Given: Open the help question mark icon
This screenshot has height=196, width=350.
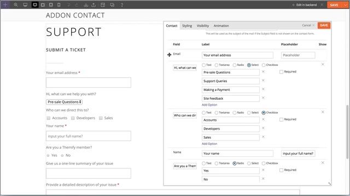Looking at the screenshot, I should point(122,5).
